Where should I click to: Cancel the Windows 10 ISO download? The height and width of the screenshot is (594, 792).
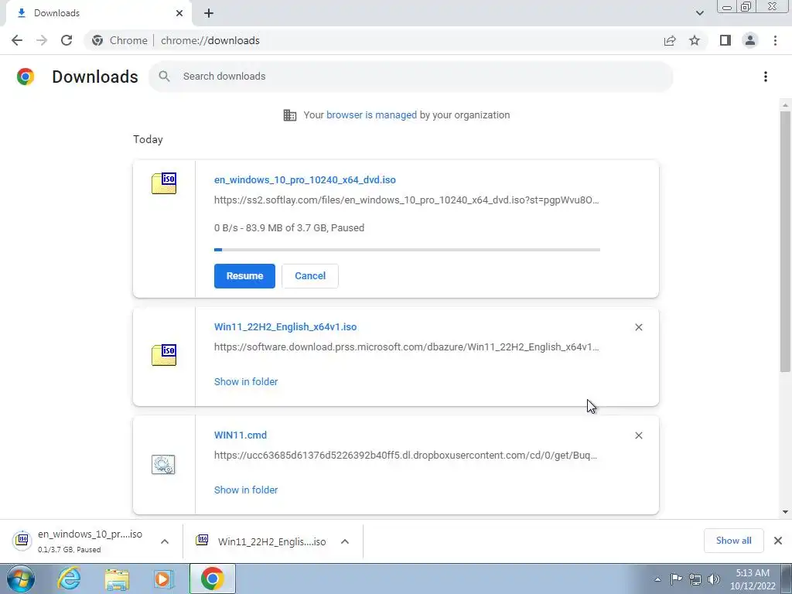coord(310,276)
